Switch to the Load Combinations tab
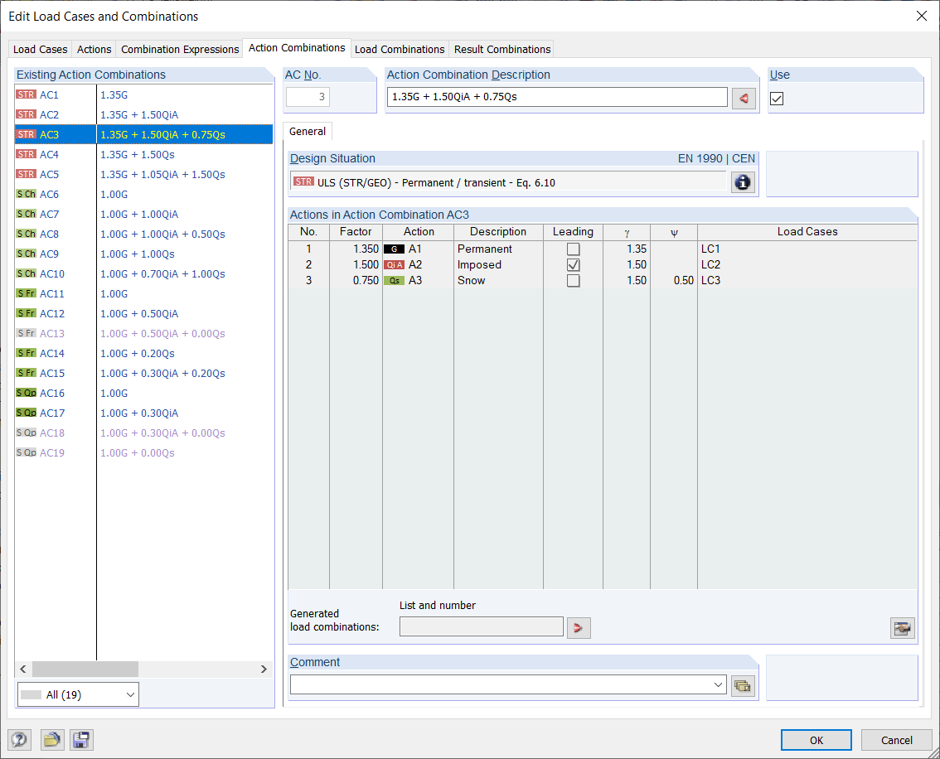The width and height of the screenshot is (940, 759). (400, 49)
